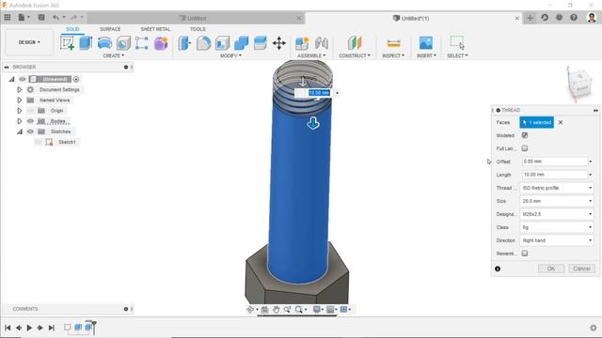Select the Combine tool
This screenshot has width=602, height=338.
tap(241, 43)
